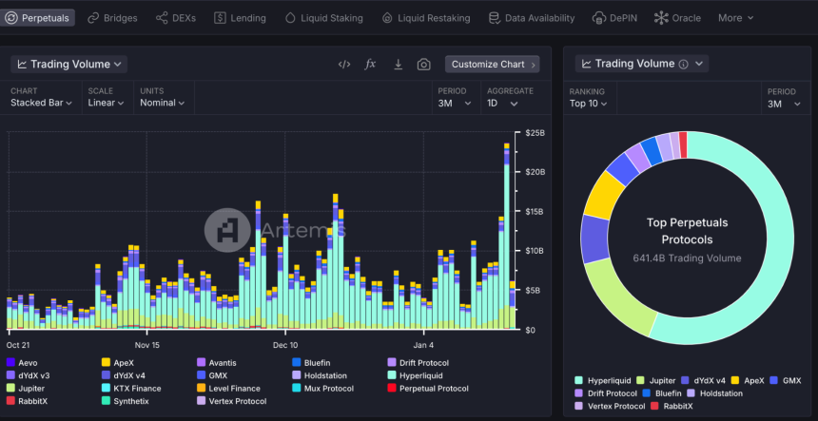818x421 pixels.
Task: Click the tallest bar in chart
Action: click(507, 237)
